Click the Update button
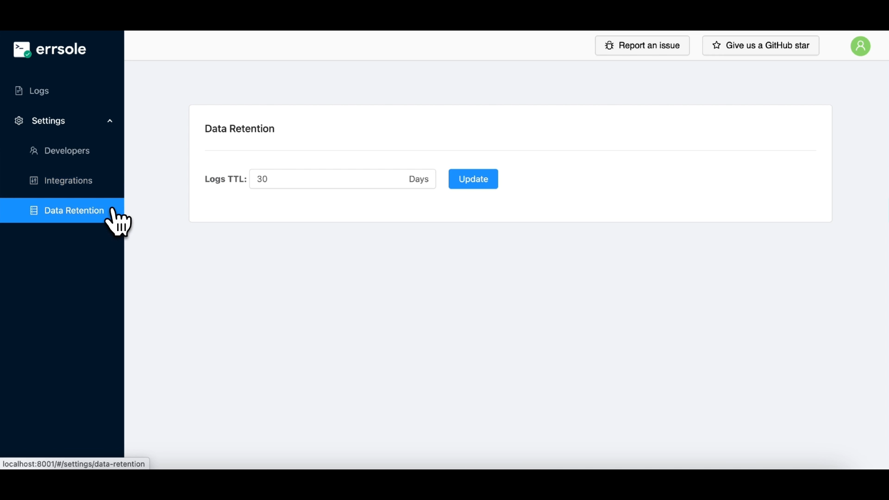The height and width of the screenshot is (500, 889). click(473, 179)
